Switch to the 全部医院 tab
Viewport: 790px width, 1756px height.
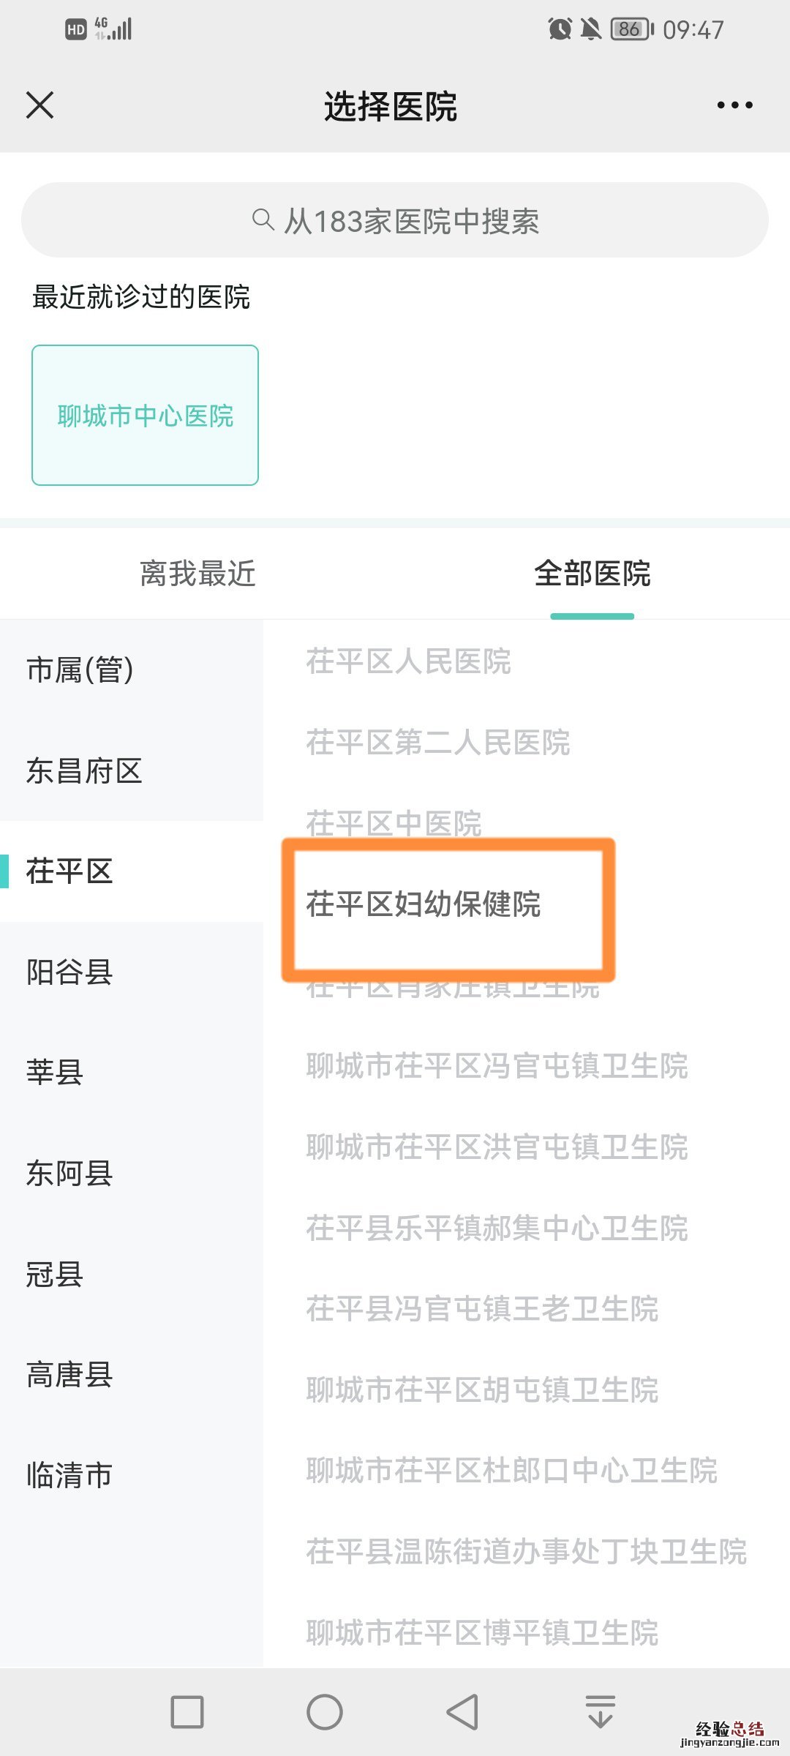tap(592, 574)
